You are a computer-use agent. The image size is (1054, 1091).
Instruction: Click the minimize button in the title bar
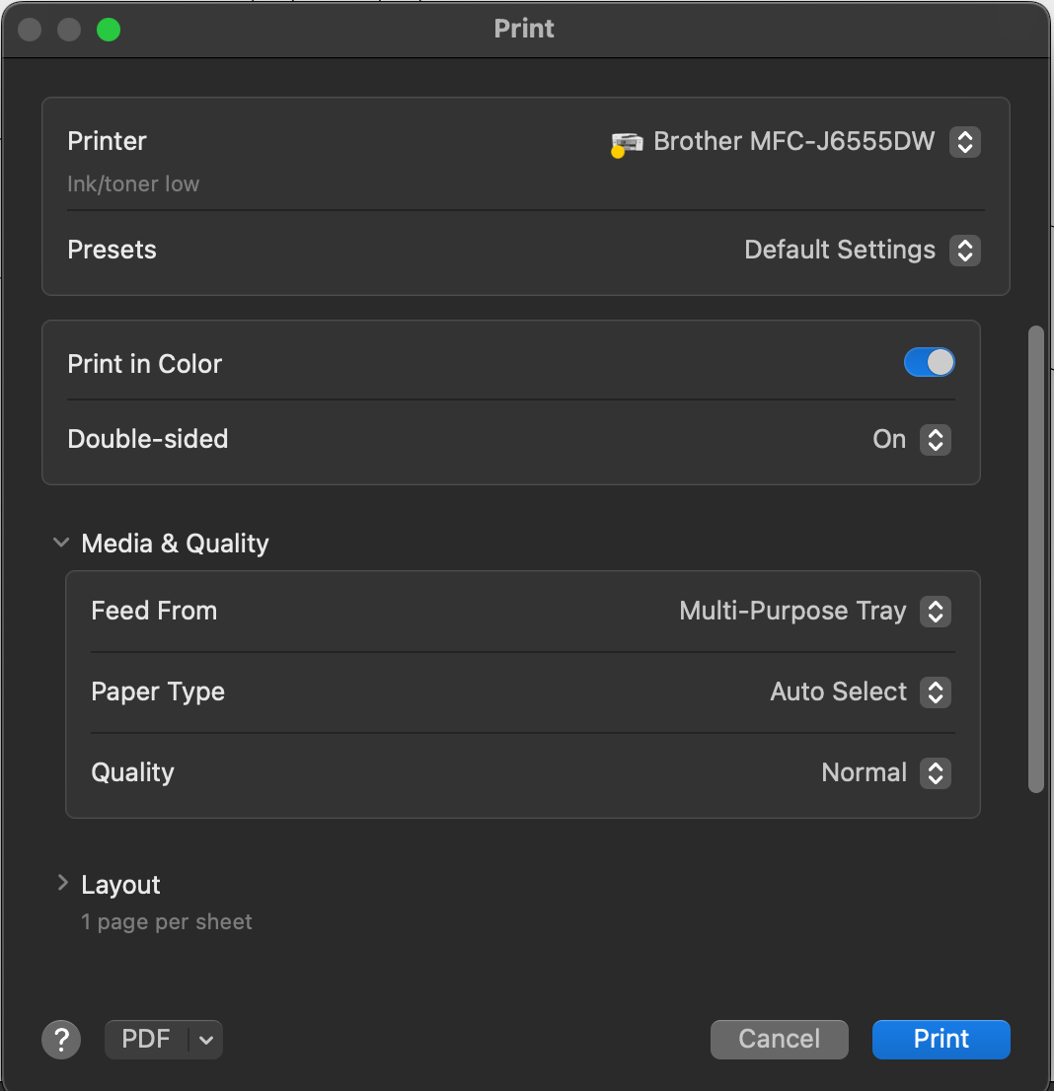pos(69,30)
